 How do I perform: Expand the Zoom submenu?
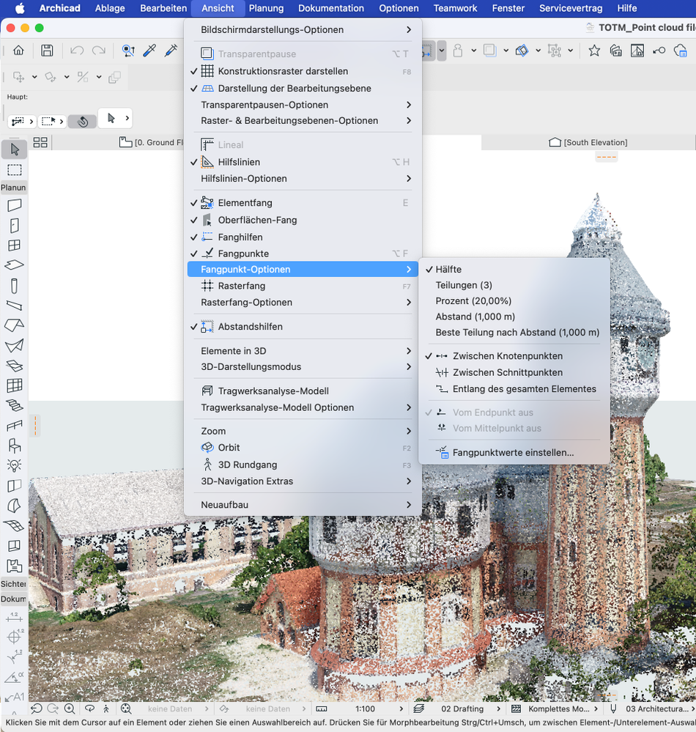303,431
